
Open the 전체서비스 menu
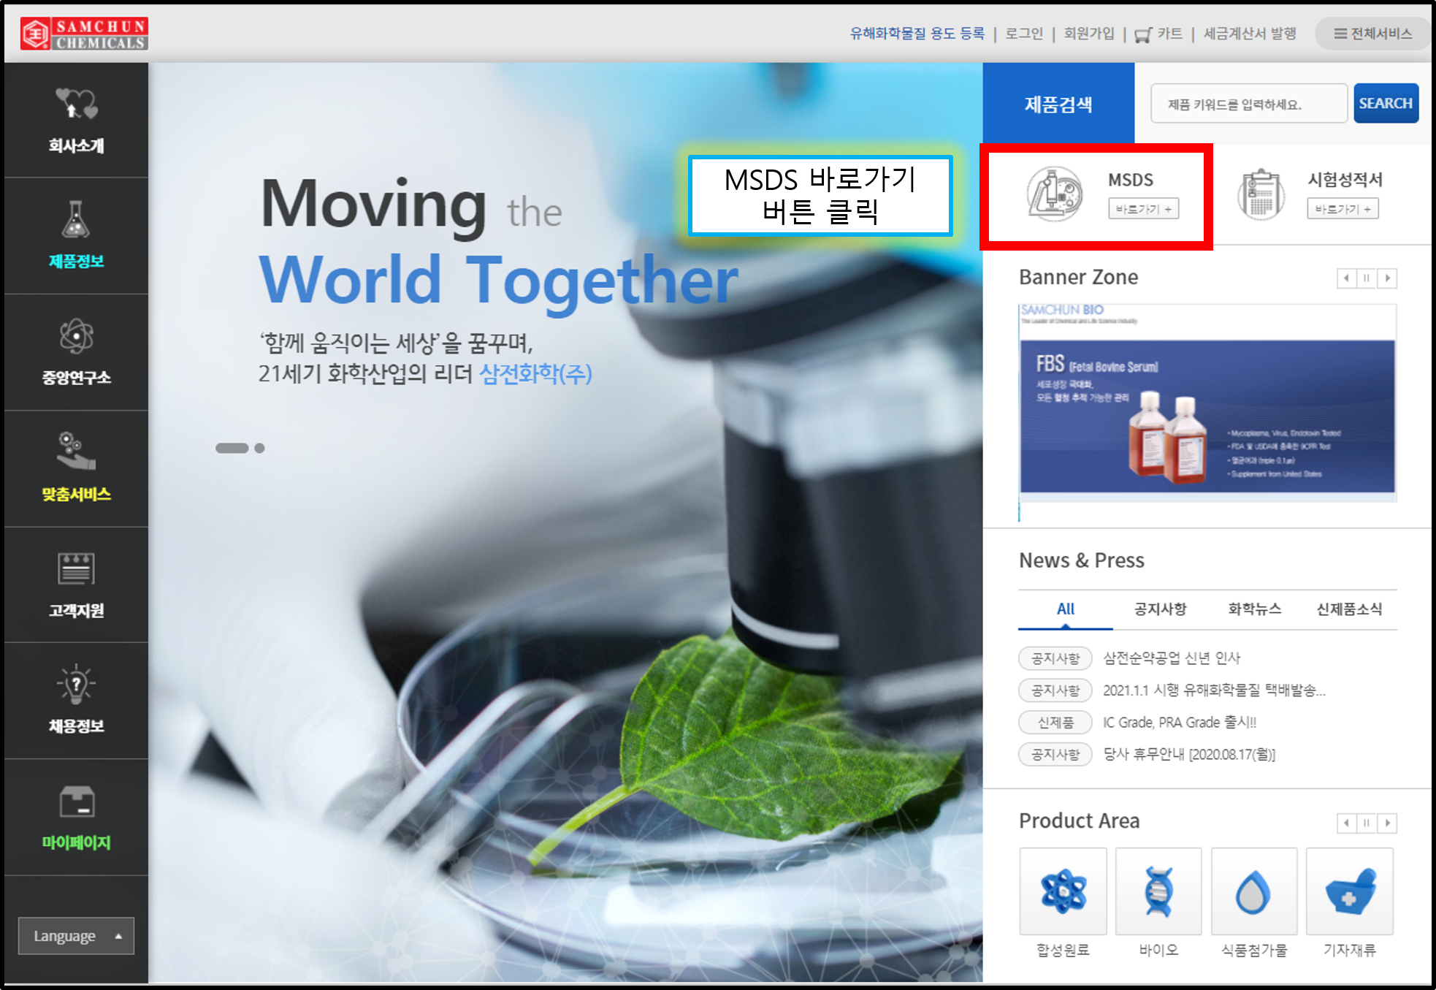(x=1372, y=34)
